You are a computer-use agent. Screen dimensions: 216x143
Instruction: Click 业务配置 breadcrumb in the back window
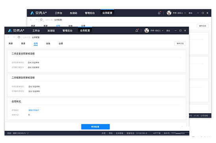pyautogui.click(x=58, y=20)
